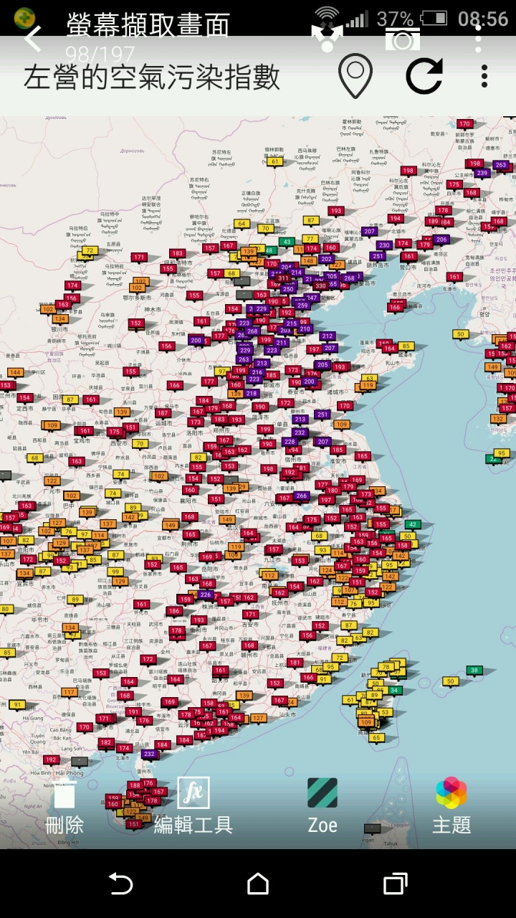Select the yellow 65 marker in southern Taiwan

pos(377,737)
